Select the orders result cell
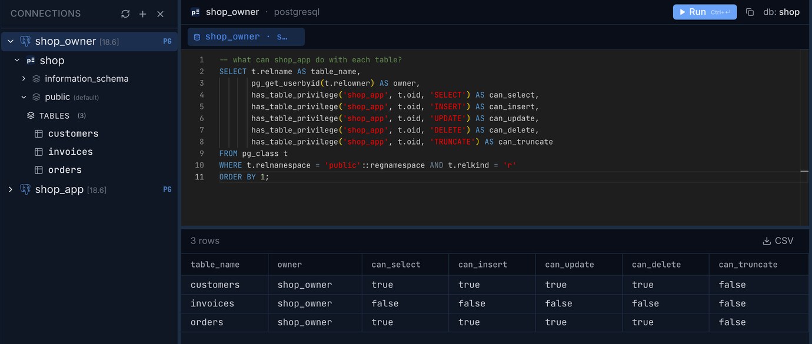The image size is (812, 344). tap(224, 322)
